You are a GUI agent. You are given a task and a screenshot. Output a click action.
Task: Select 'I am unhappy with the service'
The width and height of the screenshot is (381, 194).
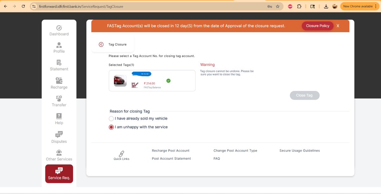[x=111, y=127]
